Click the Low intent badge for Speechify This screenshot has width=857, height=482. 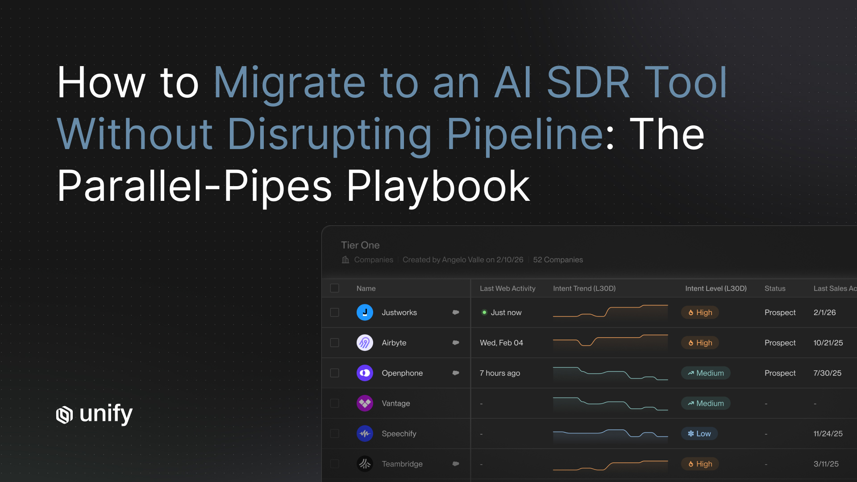[x=699, y=433]
